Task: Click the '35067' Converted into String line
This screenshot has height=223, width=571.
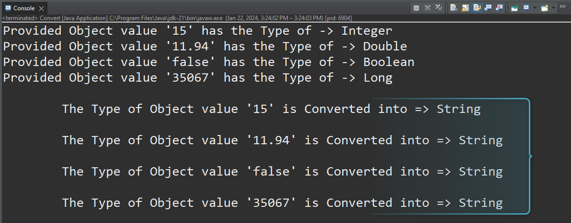Action: click(282, 202)
